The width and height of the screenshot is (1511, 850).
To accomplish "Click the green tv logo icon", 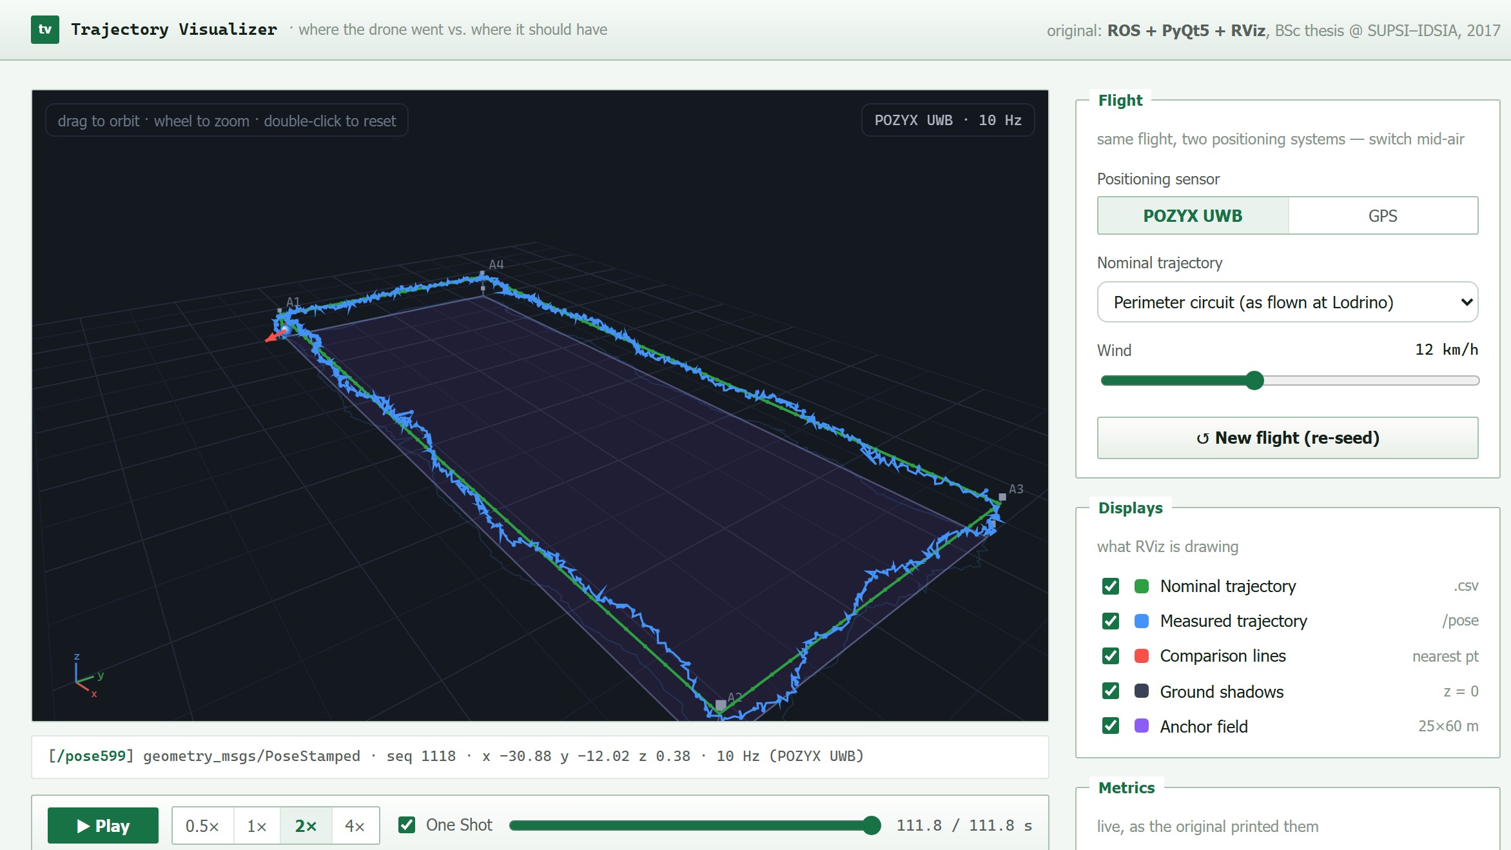I will point(45,30).
